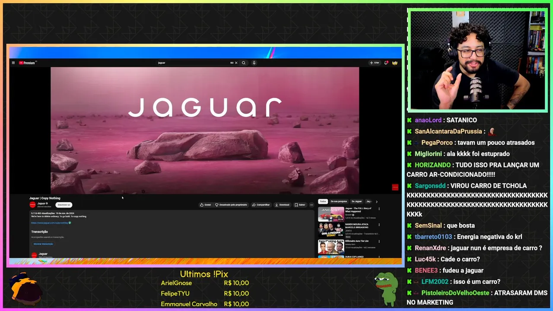553x311 pixels.
Task: Click the Transcrição heading
Action: coord(39,232)
